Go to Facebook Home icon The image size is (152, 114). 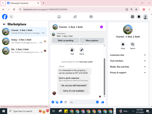point(59,17)
